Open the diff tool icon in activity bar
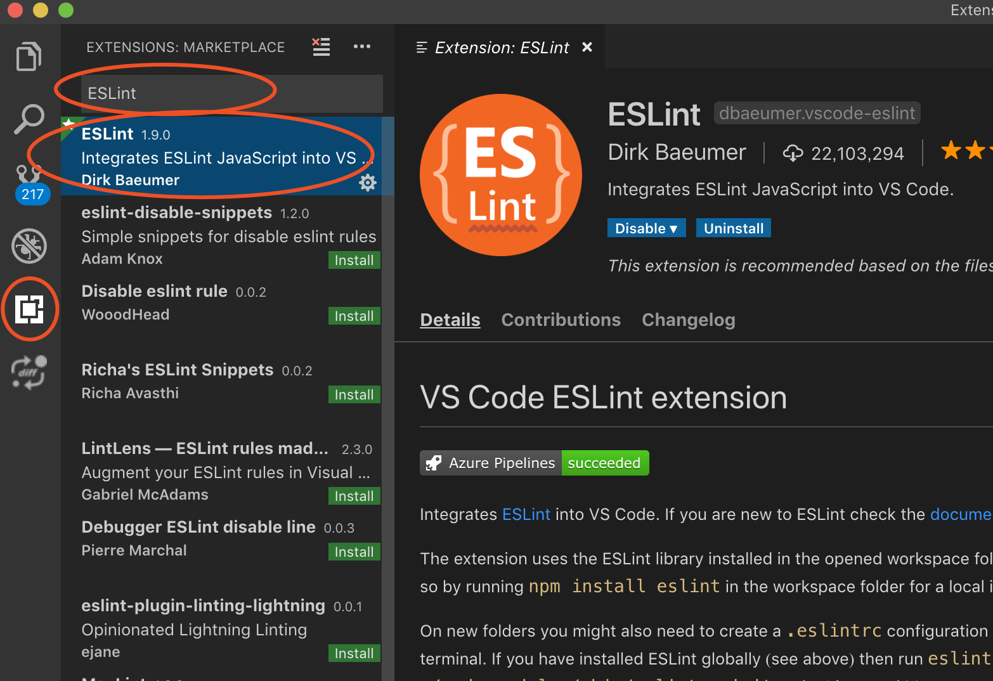This screenshot has height=681, width=993. click(x=29, y=372)
